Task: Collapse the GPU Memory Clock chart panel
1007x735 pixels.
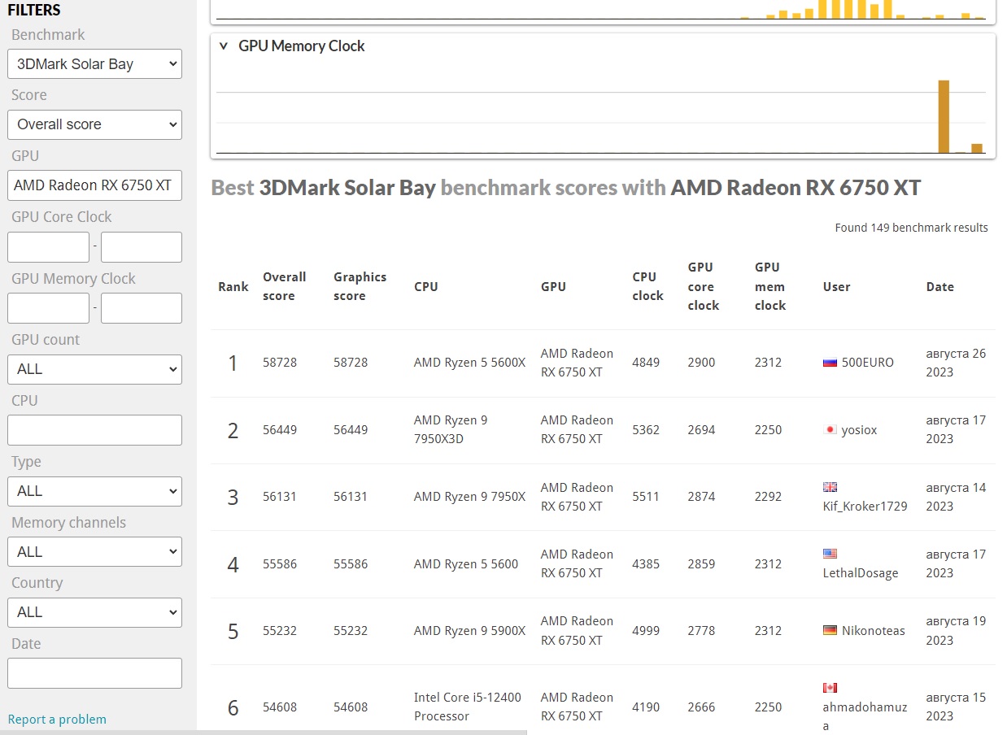Action: point(224,46)
